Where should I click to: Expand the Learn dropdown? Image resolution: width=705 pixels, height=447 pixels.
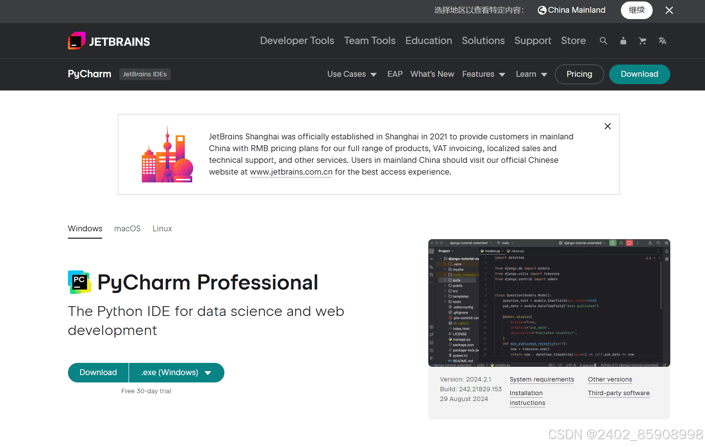pos(531,74)
